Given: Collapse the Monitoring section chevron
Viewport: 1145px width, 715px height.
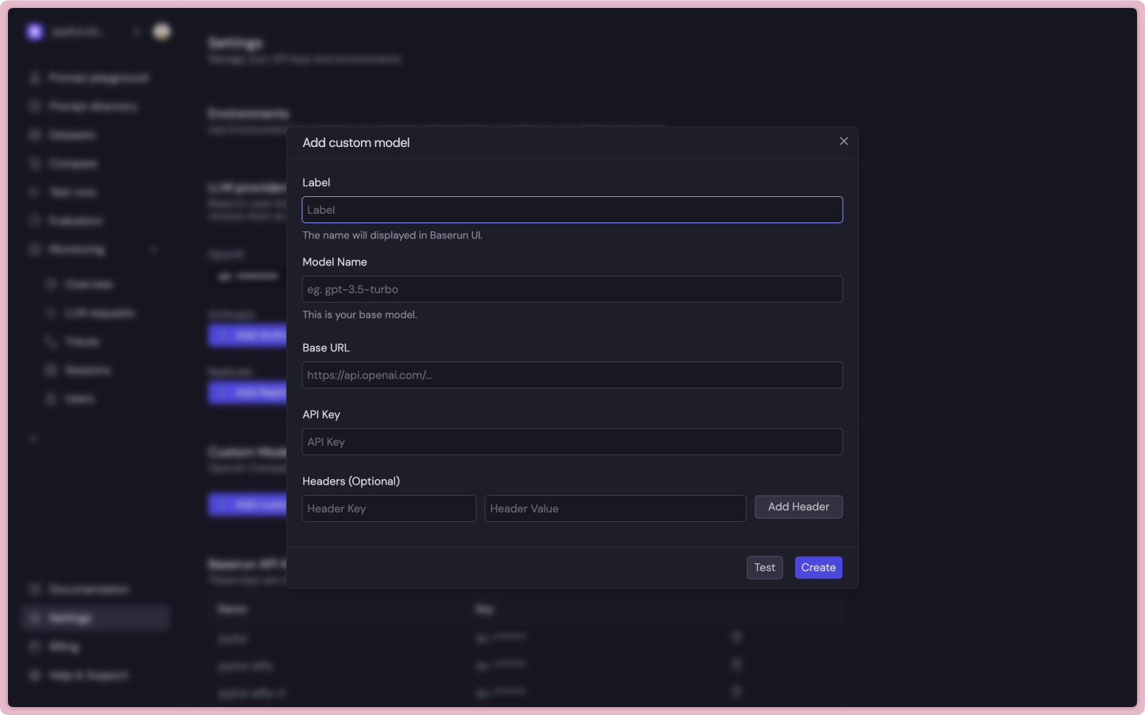Looking at the screenshot, I should point(154,249).
